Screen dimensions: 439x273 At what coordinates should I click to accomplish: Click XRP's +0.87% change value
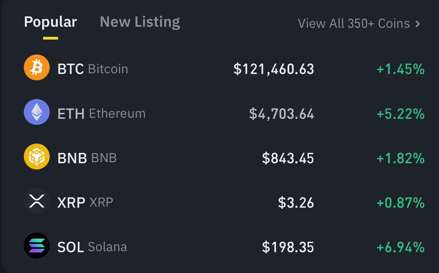[401, 203]
